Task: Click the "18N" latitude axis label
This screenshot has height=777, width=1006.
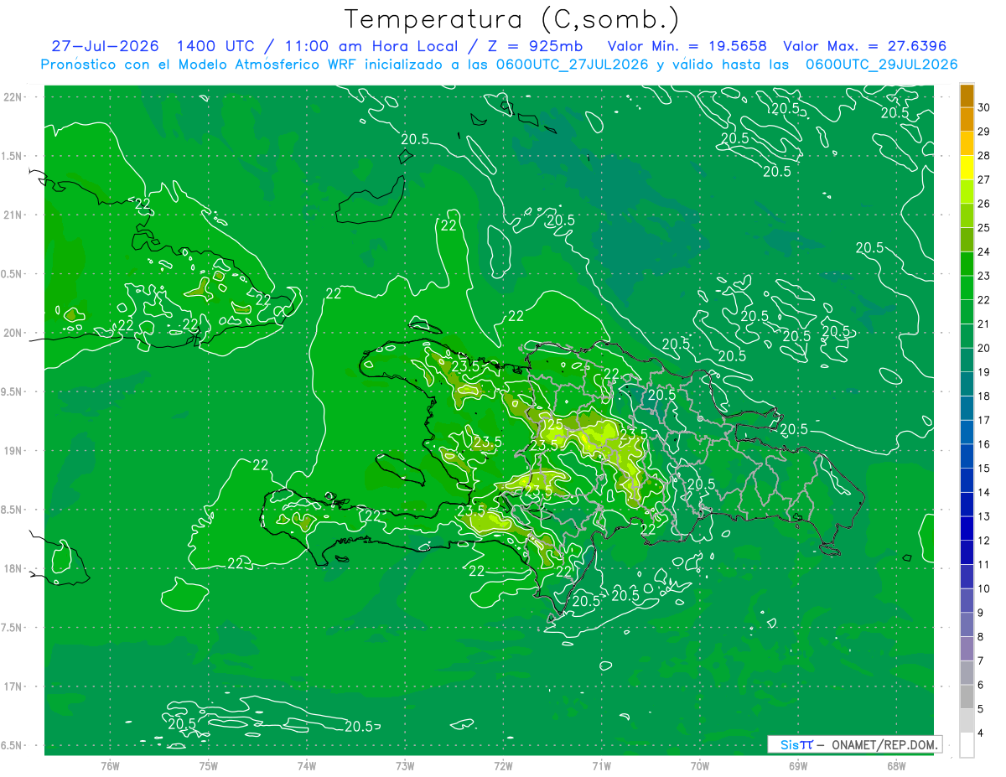Action: 14,569
